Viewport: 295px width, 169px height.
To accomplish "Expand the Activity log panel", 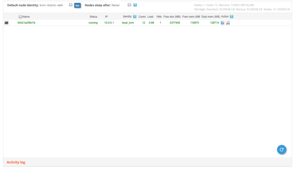I will click(x=16, y=162).
